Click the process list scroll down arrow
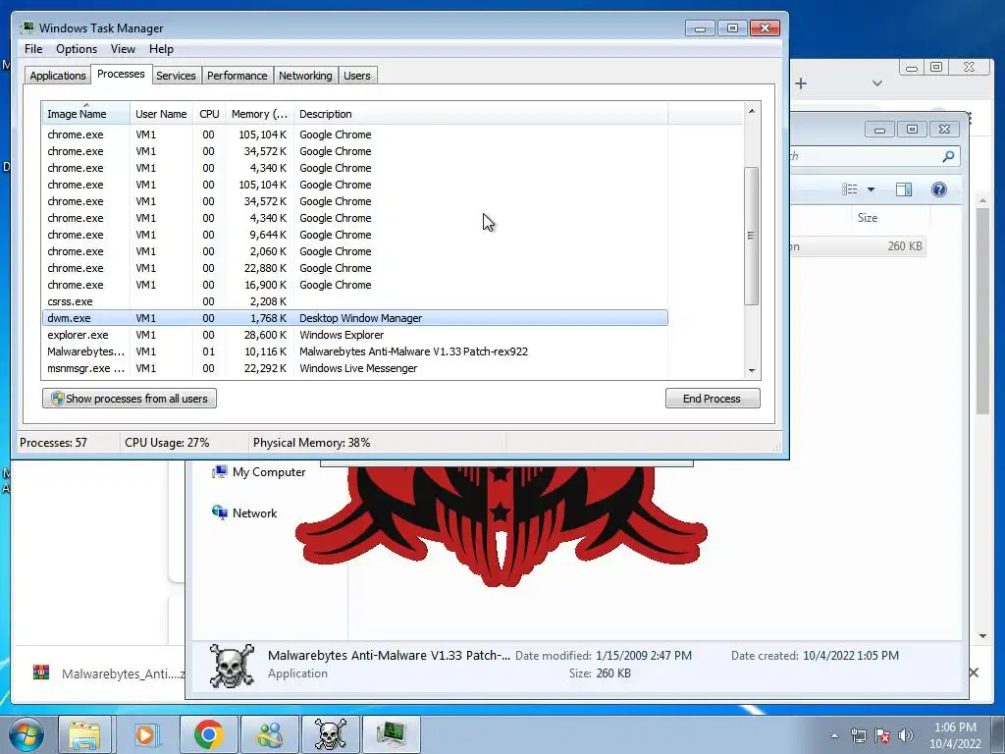The image size is (1005, 754). point(752,371)
